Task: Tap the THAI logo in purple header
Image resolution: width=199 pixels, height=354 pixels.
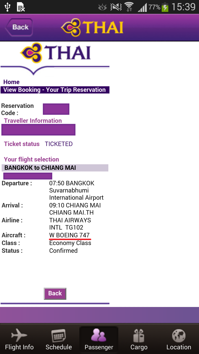Action: pyautogui.click(x=92, y=27)
